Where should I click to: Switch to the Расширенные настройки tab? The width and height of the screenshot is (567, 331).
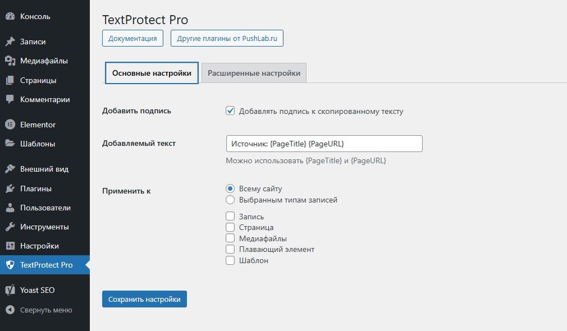[x=253, y=73]
